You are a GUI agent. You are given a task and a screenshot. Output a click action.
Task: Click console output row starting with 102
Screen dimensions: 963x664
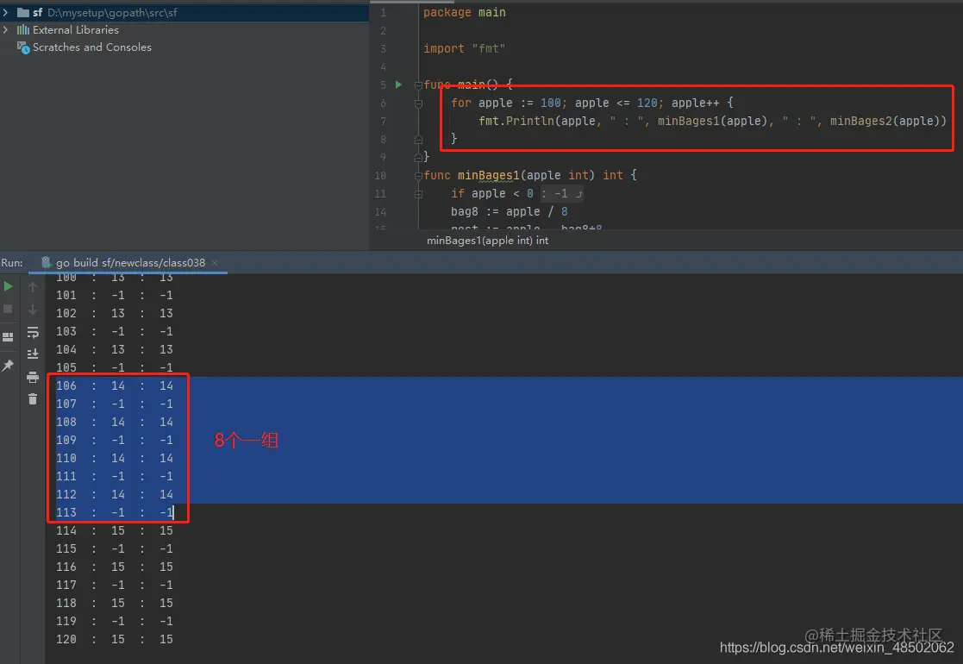click(115, 313)
